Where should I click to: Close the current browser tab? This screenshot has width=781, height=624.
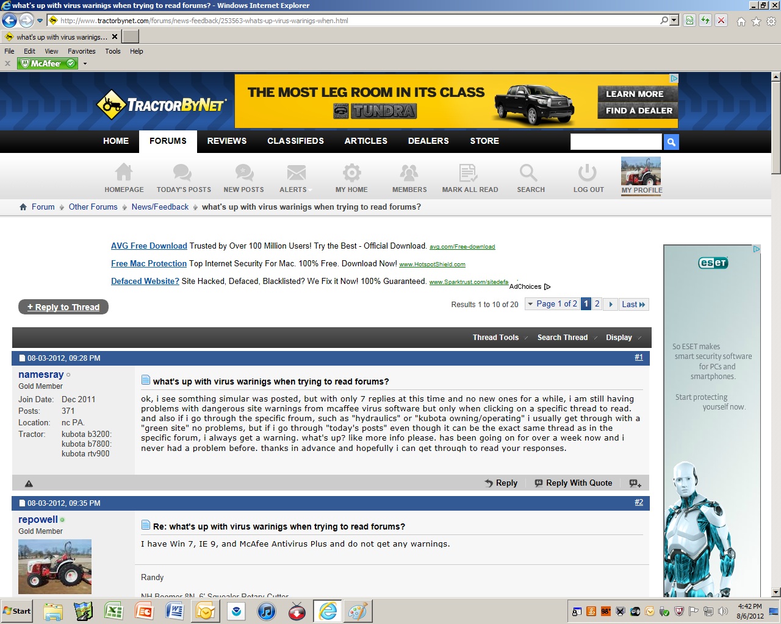[115, 37]
